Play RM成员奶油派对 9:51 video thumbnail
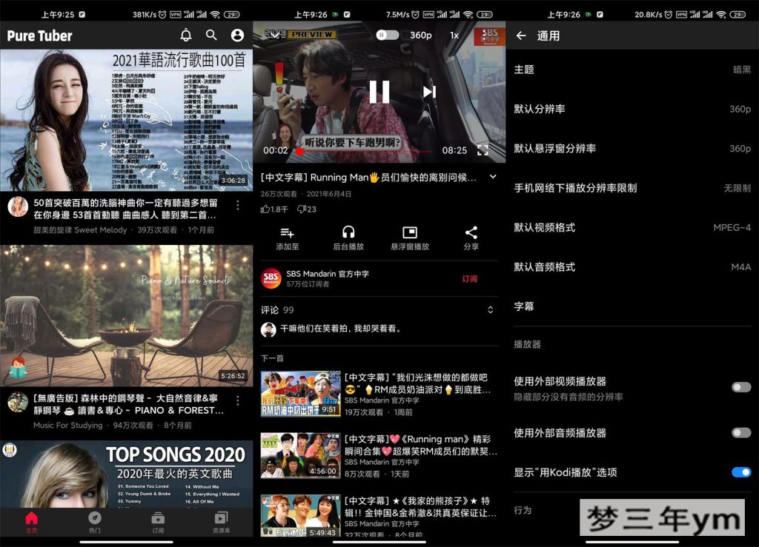The width and height of the screenshot is (759, 547). click(301, 394)
